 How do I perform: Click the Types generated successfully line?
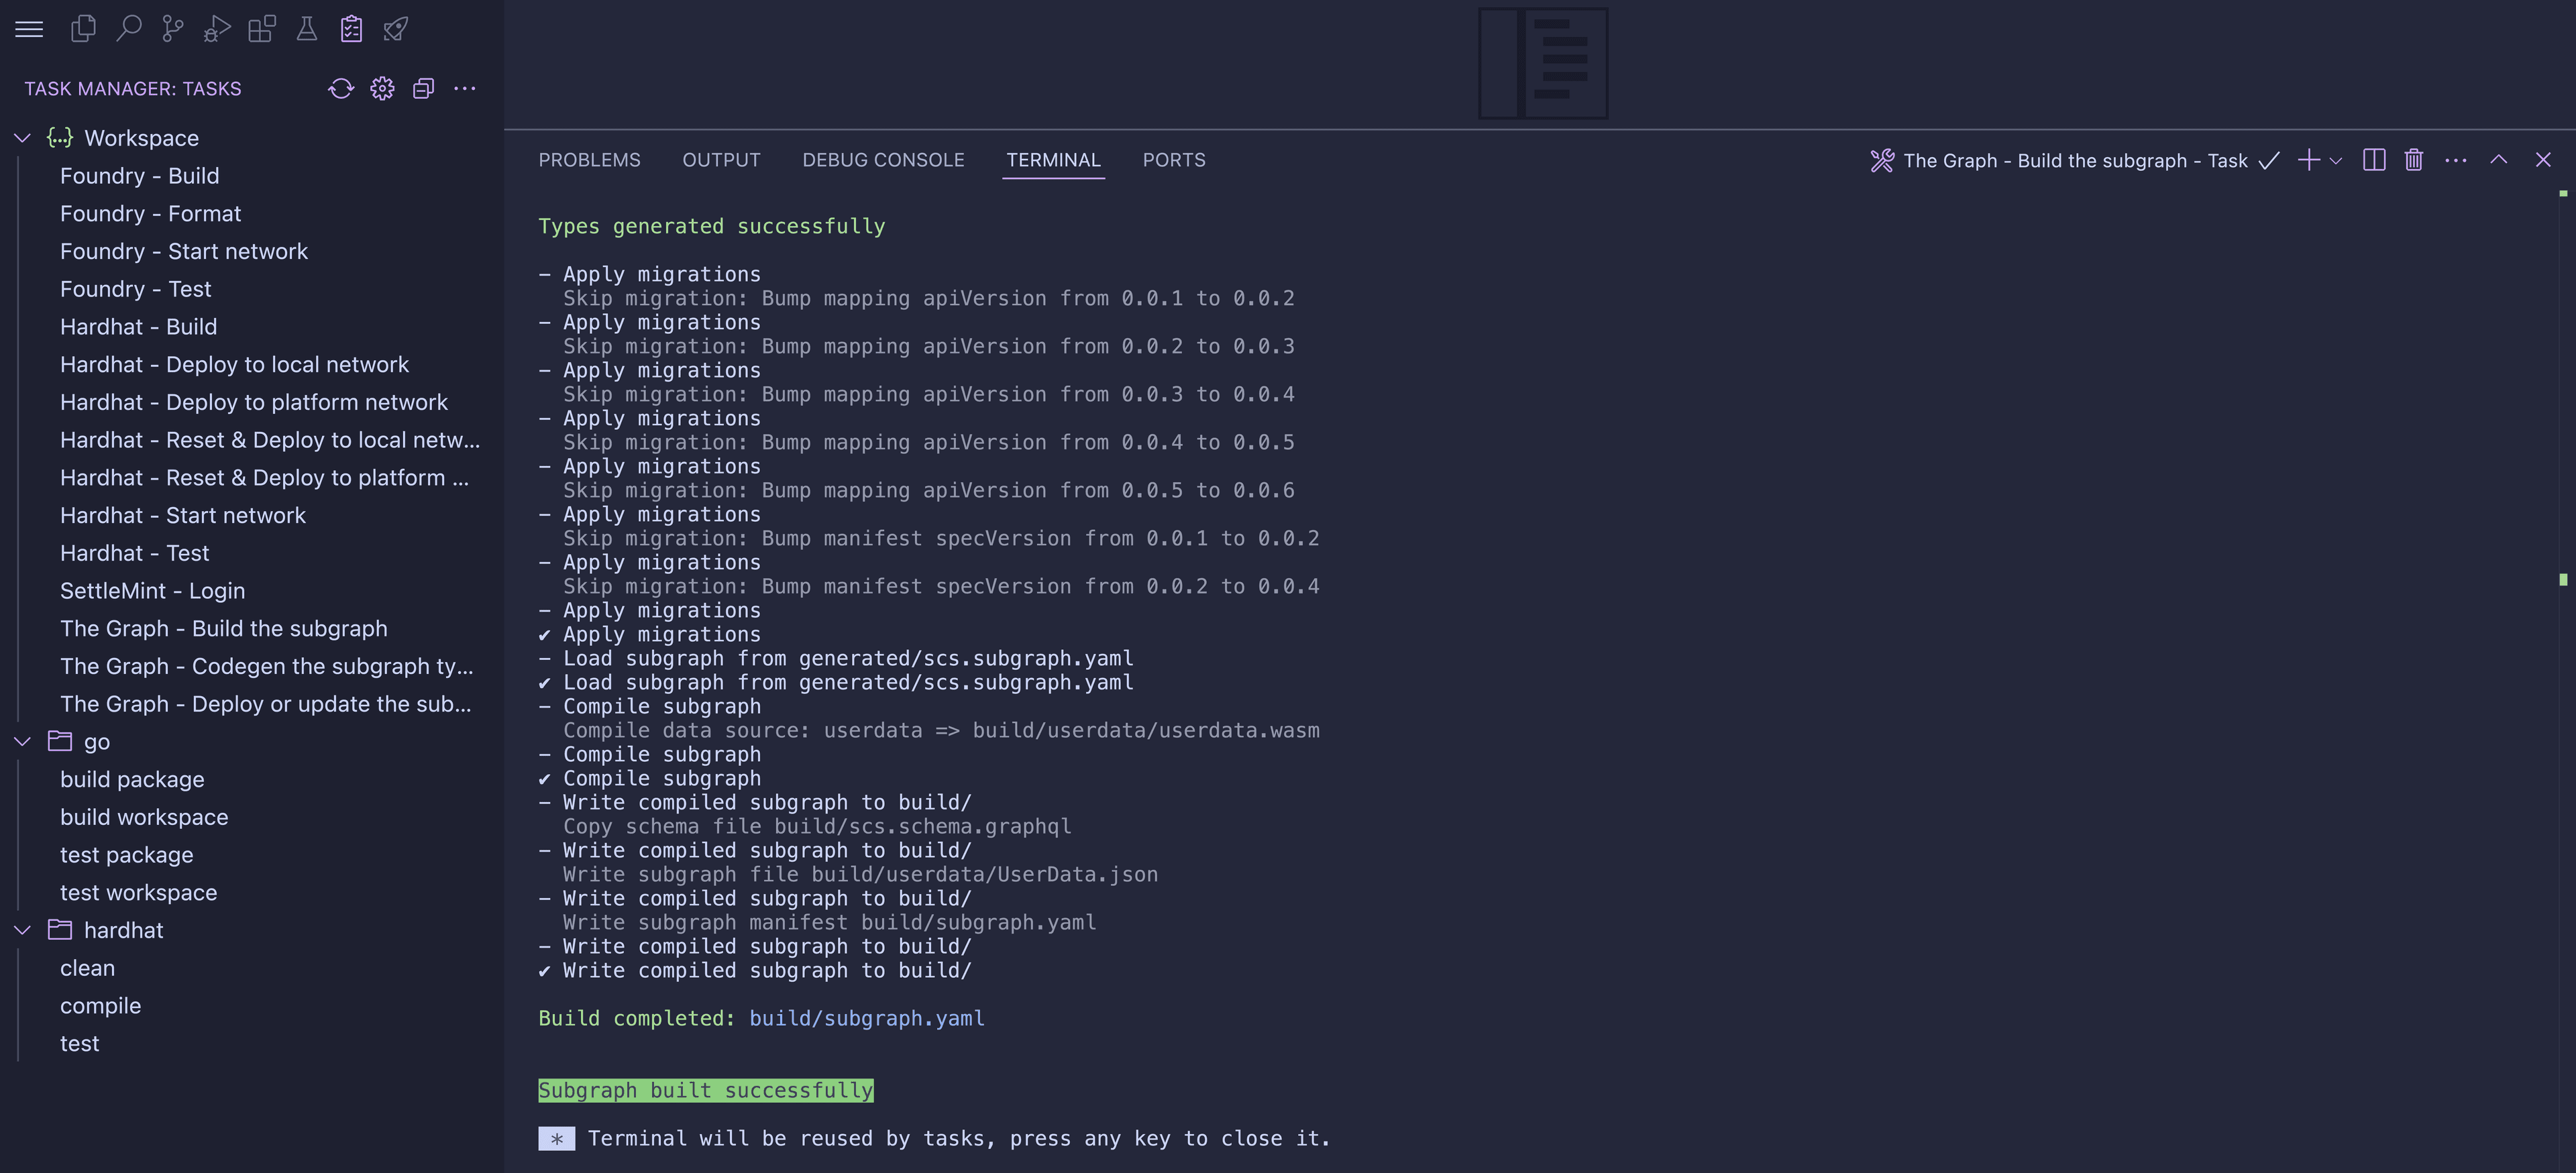point(712,226)
